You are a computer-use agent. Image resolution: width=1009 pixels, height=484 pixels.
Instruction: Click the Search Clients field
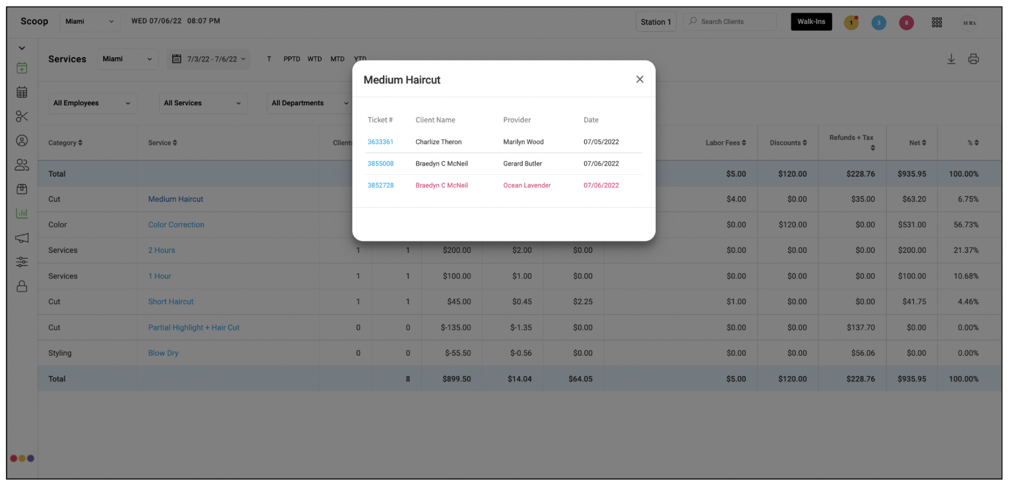pos(729,22)
